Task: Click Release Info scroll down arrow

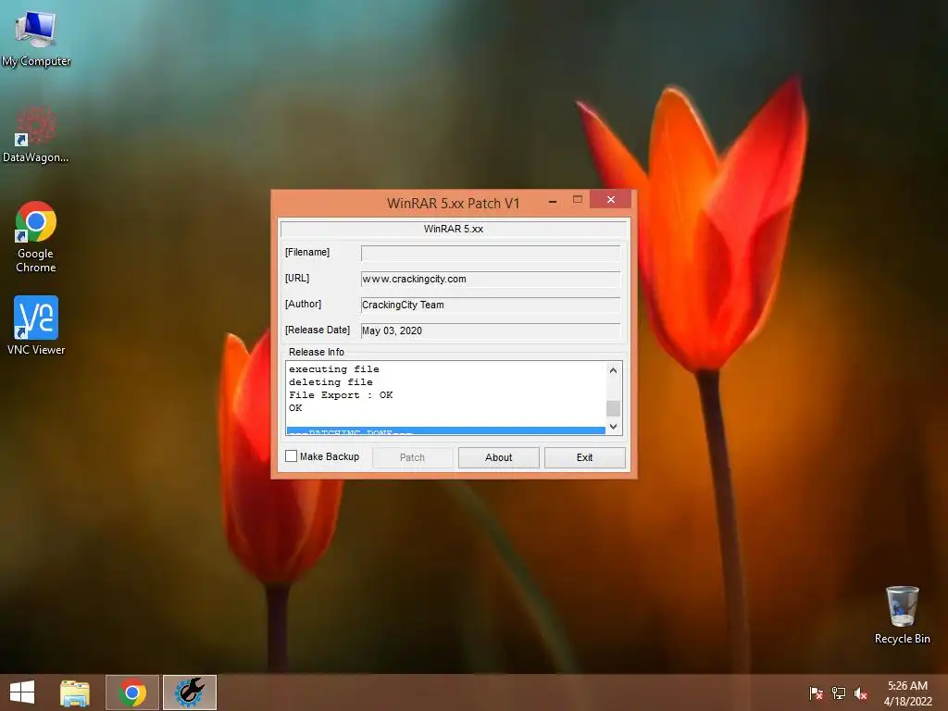Action: pyautogui.click(x=613, y=426)
